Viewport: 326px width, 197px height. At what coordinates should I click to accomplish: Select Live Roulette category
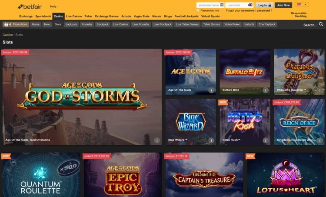tap(141, 24)
